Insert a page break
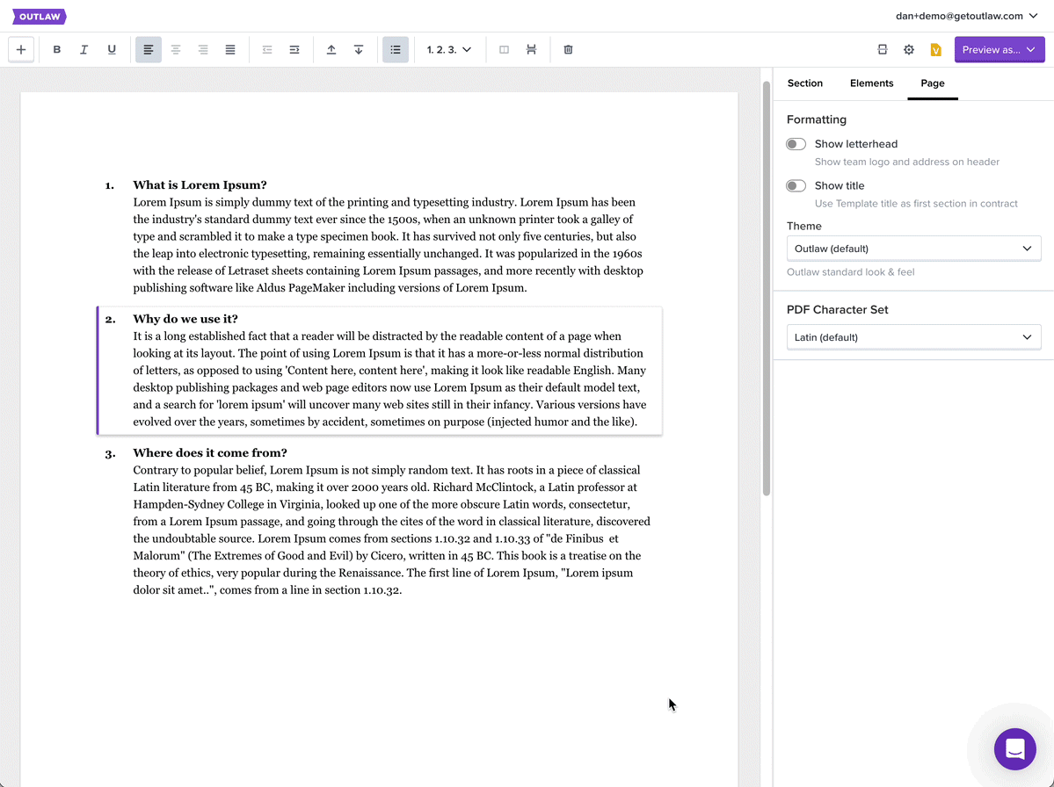 pos(531,50)
